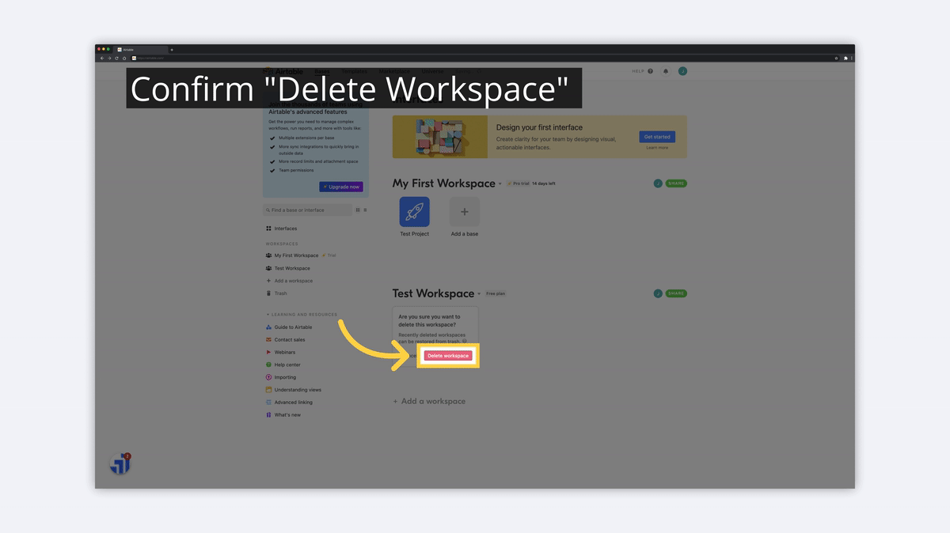Select the Airtable browser tab
Image resolution: width=950 pixels, height=533 pixels.
pyautogui.click(x=140, y=50)
